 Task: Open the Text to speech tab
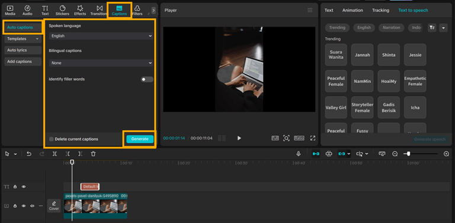[x=413, y=10]
